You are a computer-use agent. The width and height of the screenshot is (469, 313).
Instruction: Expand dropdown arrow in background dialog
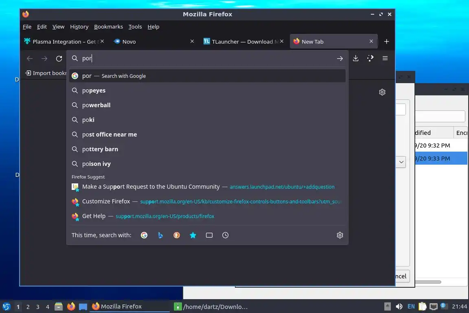[401, 162]
